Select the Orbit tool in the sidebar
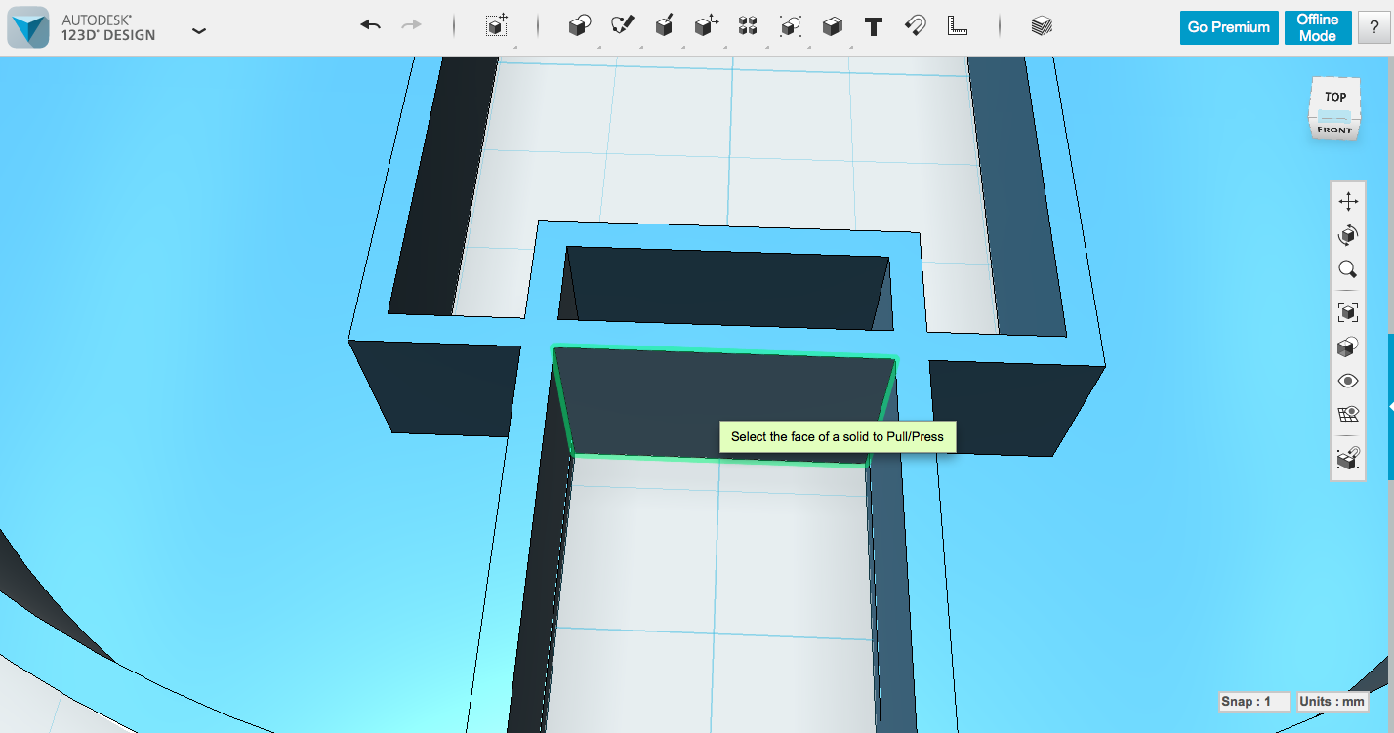Viewport: 1394px width, 733px height. (1348, 235)
